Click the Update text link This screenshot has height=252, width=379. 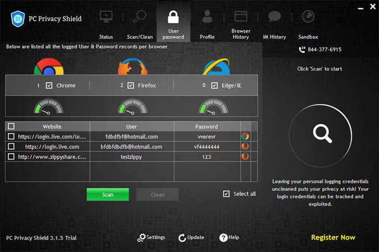(x=195, y=237)
